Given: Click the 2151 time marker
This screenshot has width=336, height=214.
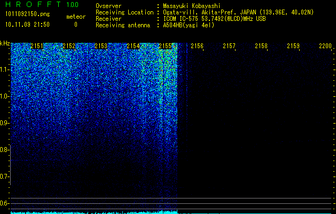Looking at the screenshot, I should (x=37, y=46).
